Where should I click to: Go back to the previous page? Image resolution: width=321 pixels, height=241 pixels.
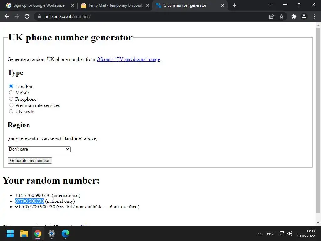(x=7, y=16)
